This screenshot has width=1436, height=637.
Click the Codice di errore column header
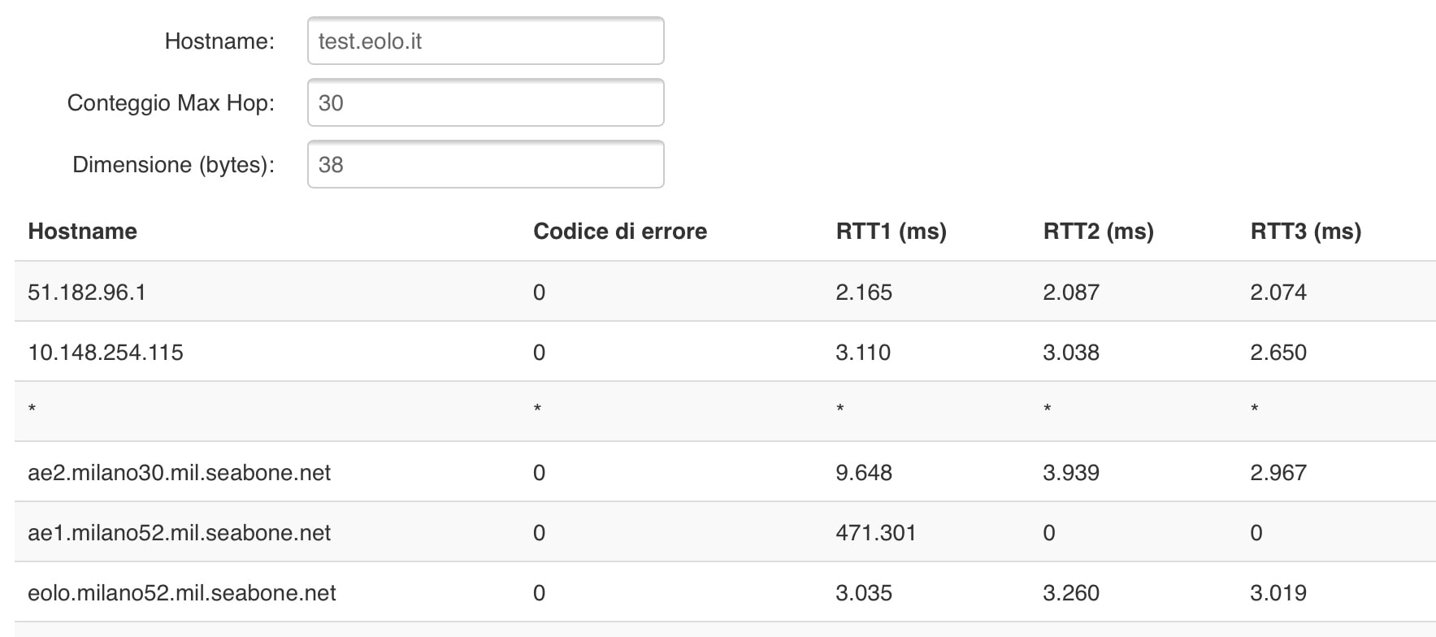pyautogui.click(x=620, y=232)
